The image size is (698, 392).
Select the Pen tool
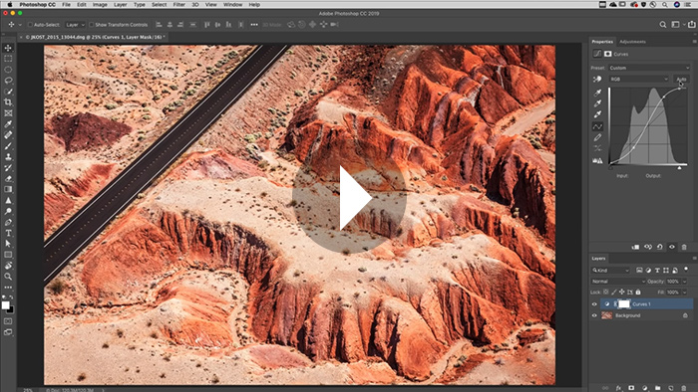click(x=8, y=222)
